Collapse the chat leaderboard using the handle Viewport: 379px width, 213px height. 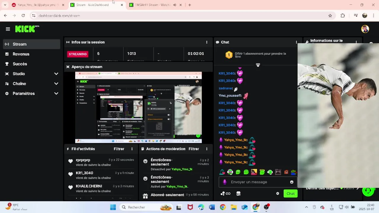(258, 65)
